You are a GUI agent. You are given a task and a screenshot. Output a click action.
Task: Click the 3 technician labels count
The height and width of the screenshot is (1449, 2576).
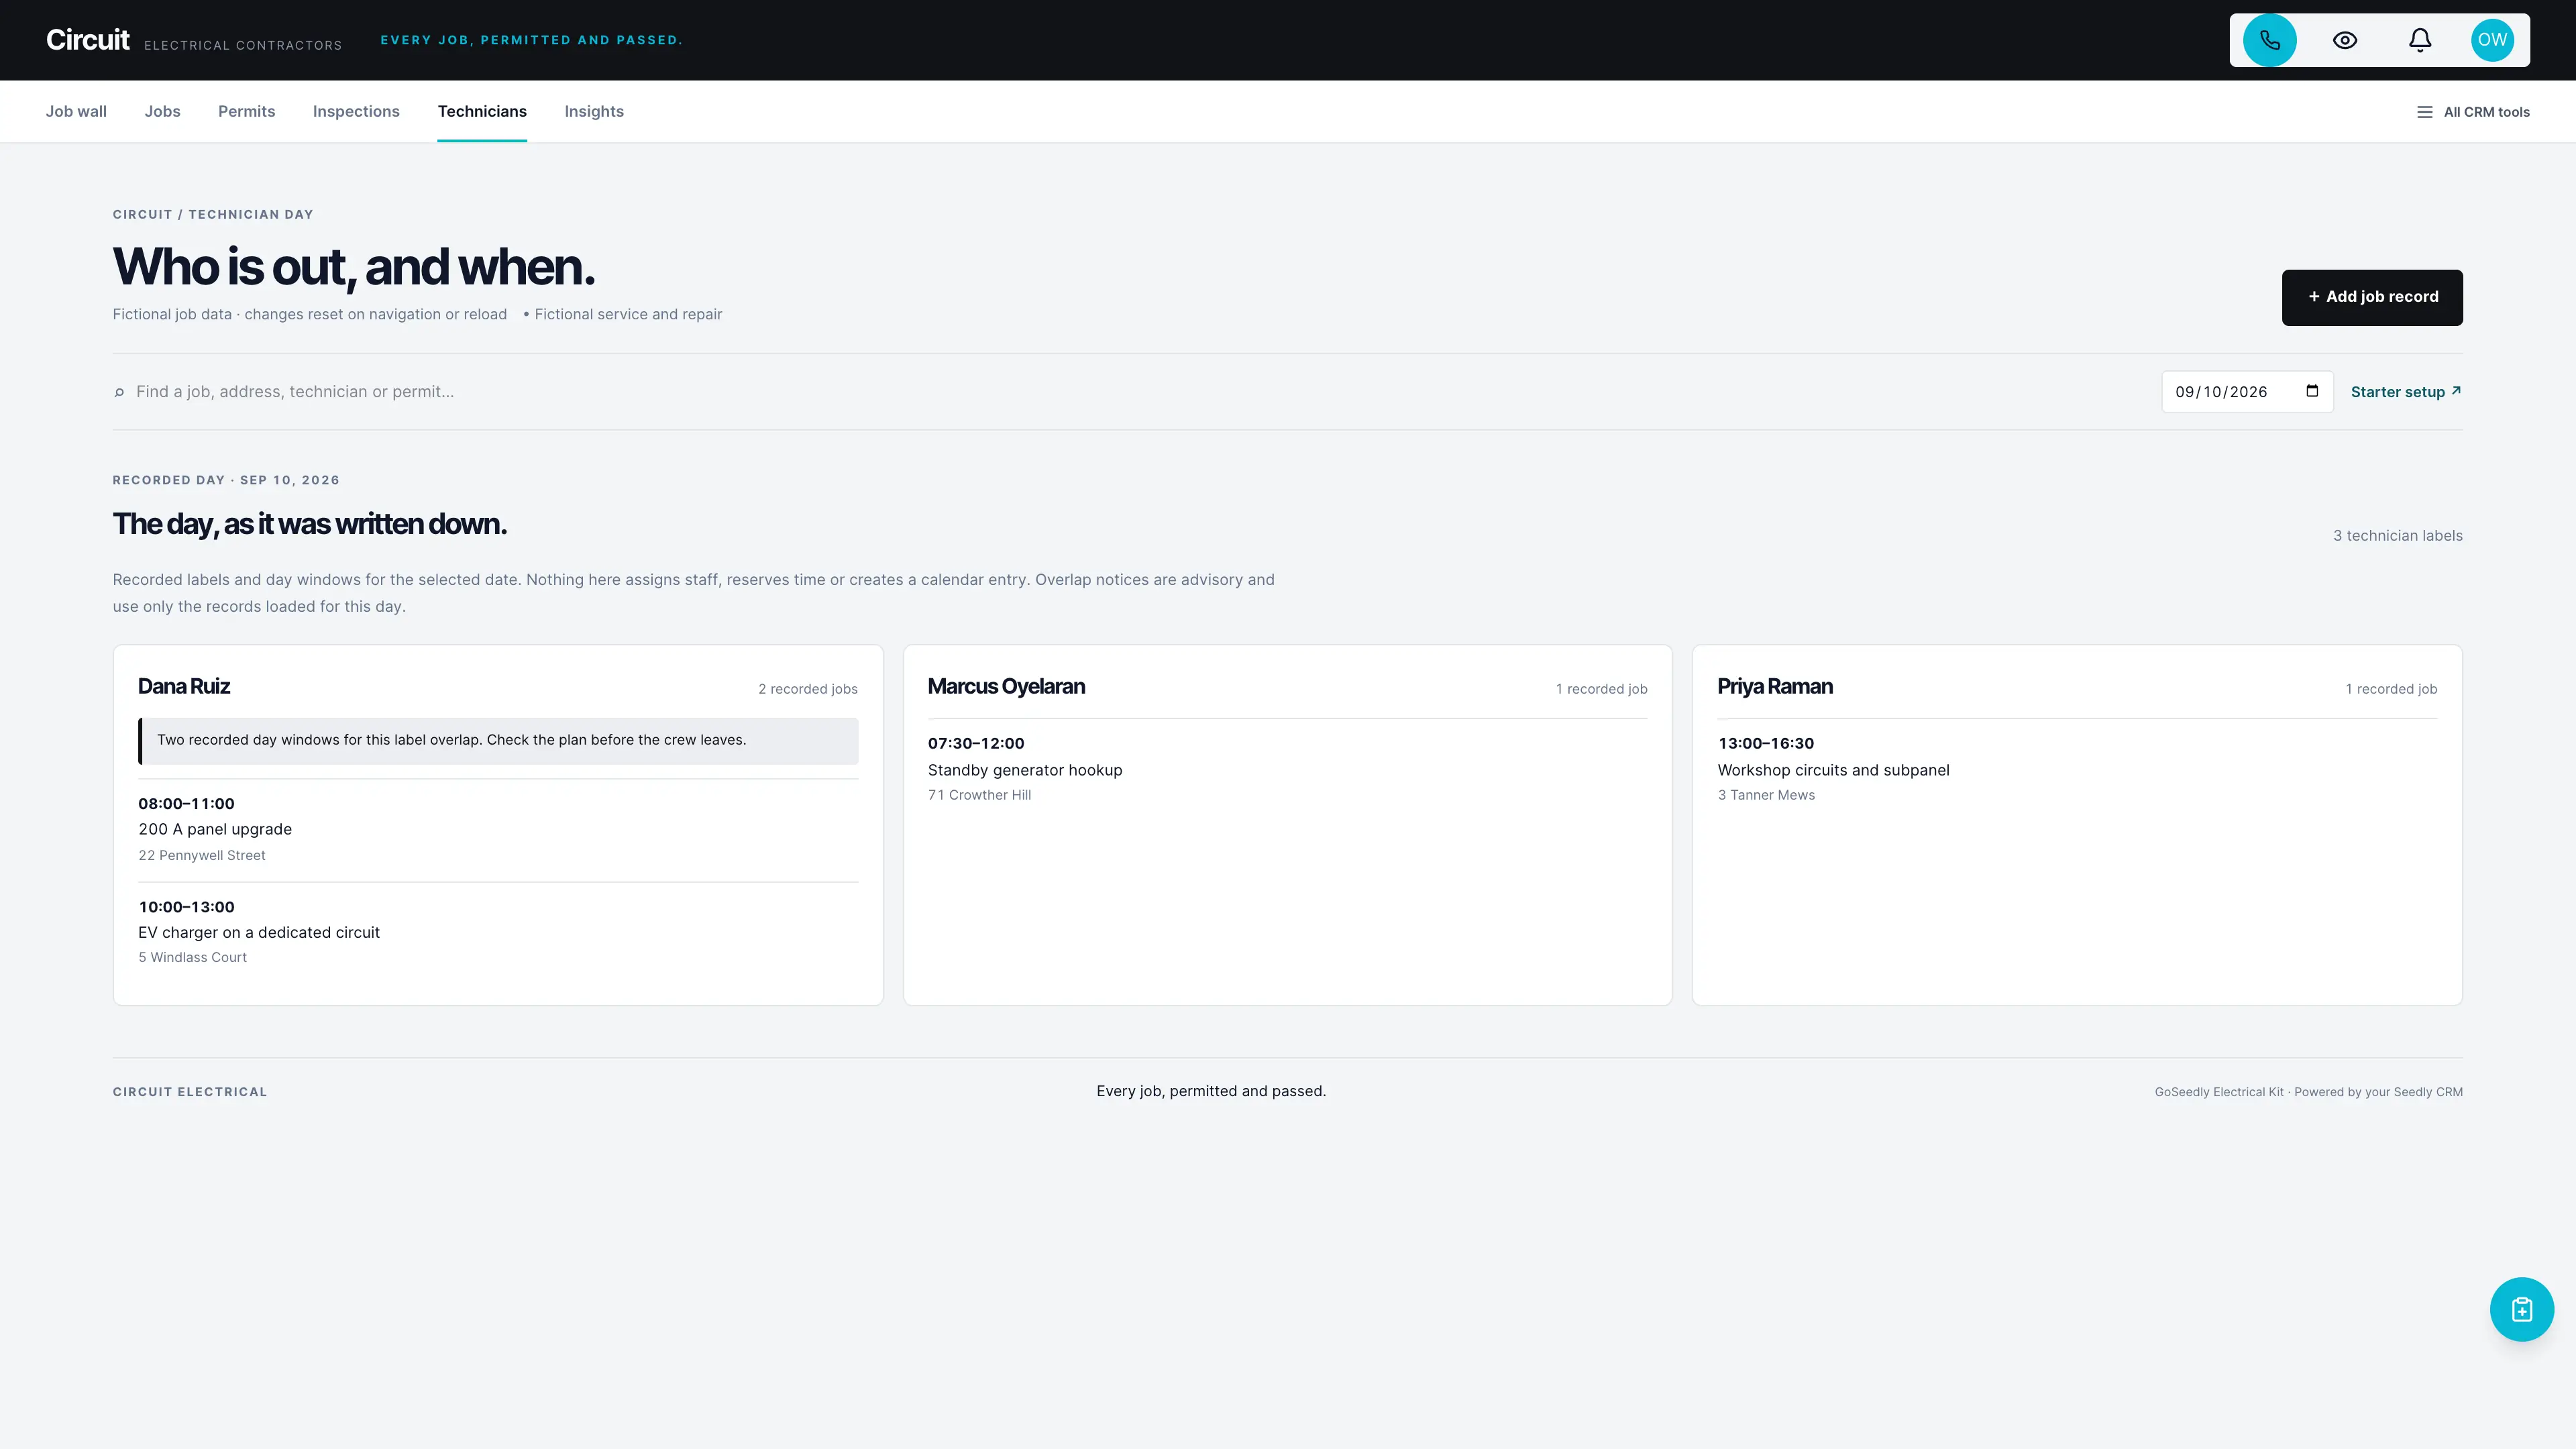pyautogui.click(x=2398, y=536)
